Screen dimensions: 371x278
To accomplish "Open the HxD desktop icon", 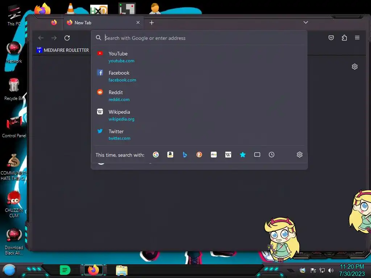I will [99, 9].
